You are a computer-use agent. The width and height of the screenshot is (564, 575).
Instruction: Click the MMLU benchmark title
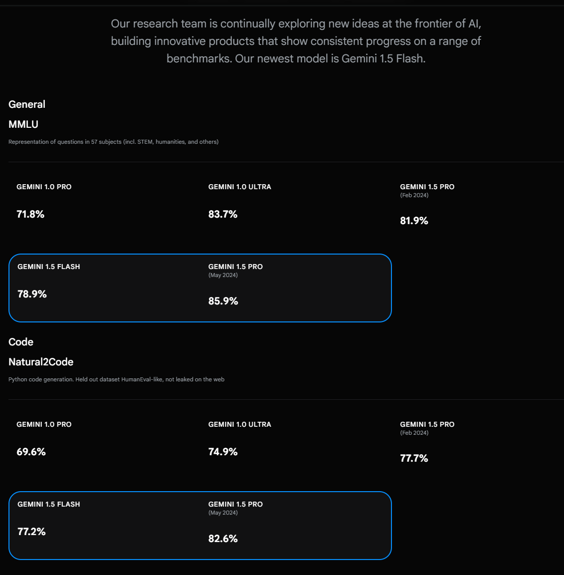23,124
